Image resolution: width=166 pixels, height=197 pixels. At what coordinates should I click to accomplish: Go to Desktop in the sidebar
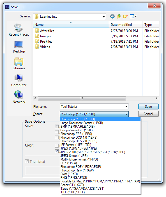tap(19, 47)
